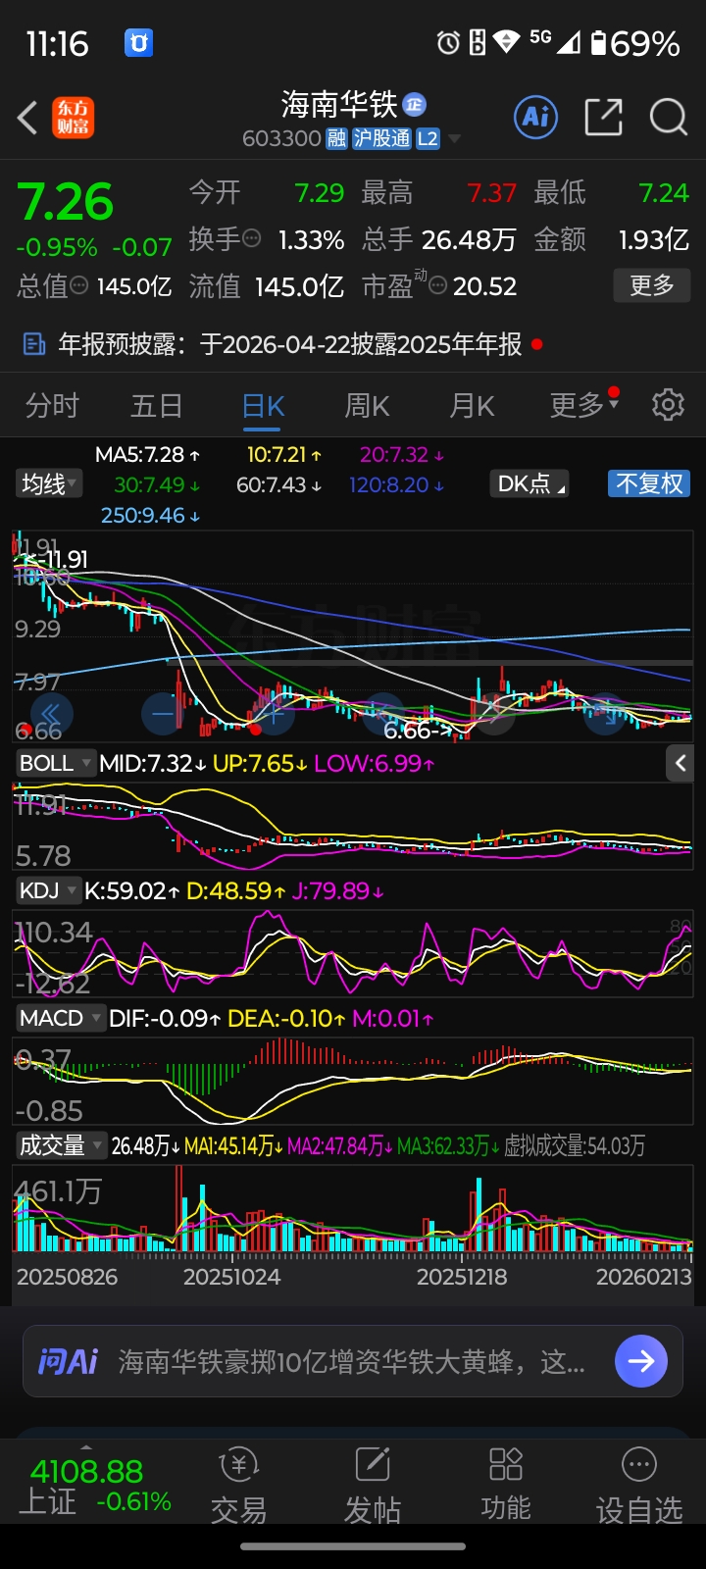Tap 设自选 add to watchlist
This screenshot has width=706, height=1569.
639,1486
